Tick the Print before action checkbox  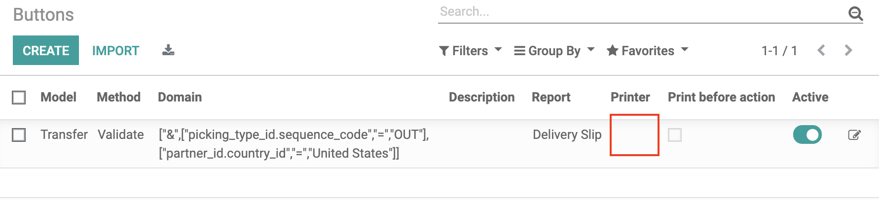tap(675, 135)
